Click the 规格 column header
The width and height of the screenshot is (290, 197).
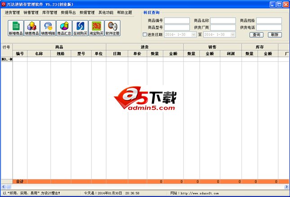click(x=61, y=54)
